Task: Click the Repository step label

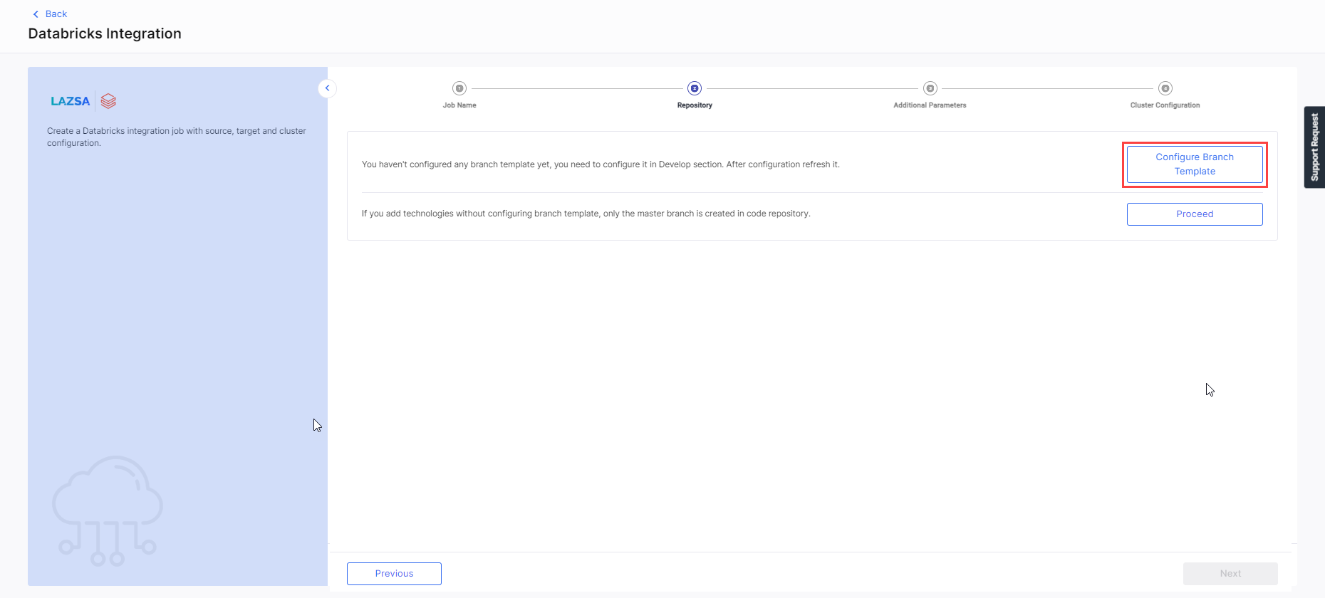Action: tap(695, 105)
